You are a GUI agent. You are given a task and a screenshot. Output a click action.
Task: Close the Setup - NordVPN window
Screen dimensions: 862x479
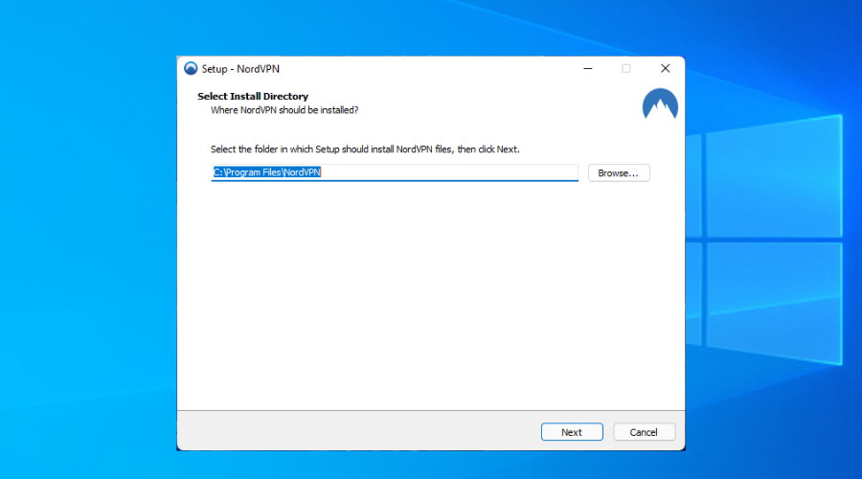pyautogui.click(x=666, y=69)
